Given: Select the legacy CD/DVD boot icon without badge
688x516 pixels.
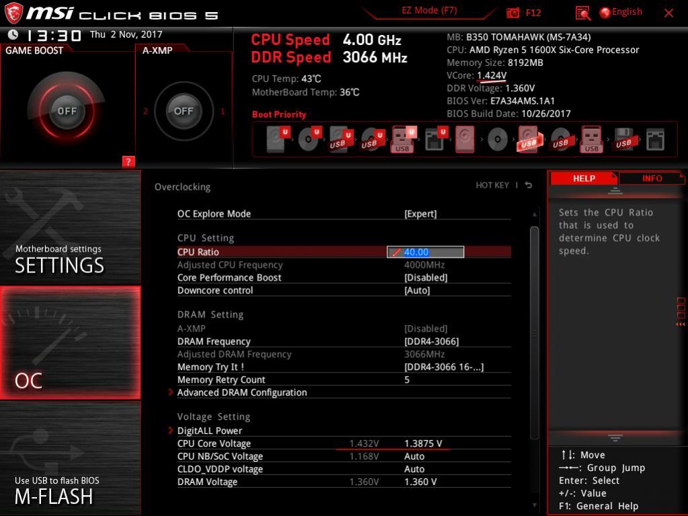Looking at the screenshot, I should [498, 139].
